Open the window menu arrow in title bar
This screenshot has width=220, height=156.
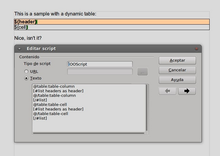[19, 49]
